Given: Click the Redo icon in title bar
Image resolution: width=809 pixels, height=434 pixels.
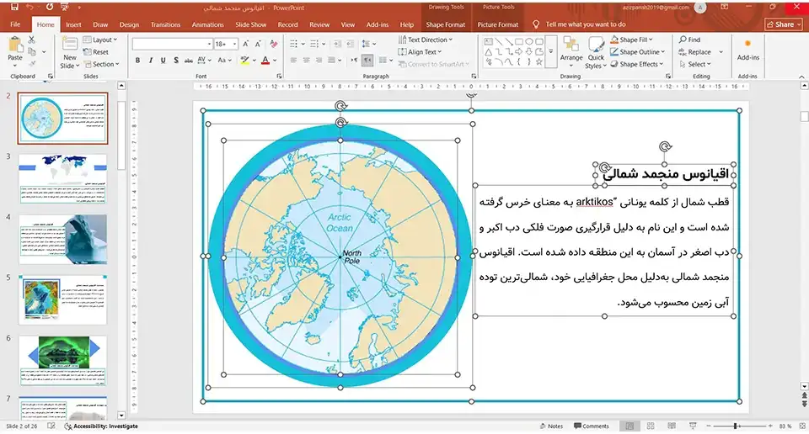Looking at the screenshot, I should [x=50, y=8].
